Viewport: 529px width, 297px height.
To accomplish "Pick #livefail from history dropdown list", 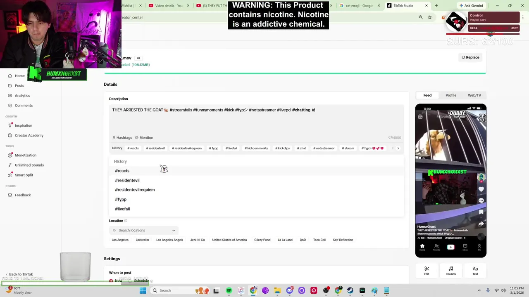I will [x=256, y=209].
